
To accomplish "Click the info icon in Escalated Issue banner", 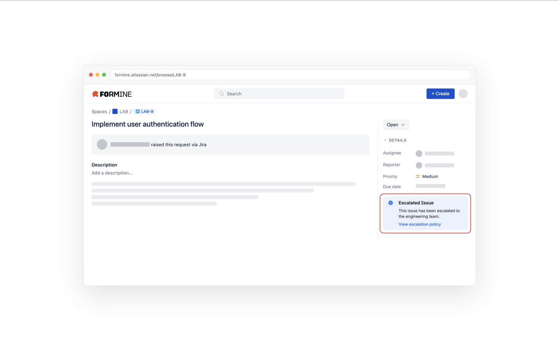I will pyautogui.click(x=390, y=202).
